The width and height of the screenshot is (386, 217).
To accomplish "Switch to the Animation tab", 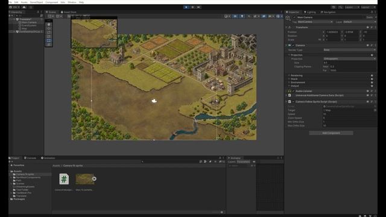I will [x=48, y=158].
